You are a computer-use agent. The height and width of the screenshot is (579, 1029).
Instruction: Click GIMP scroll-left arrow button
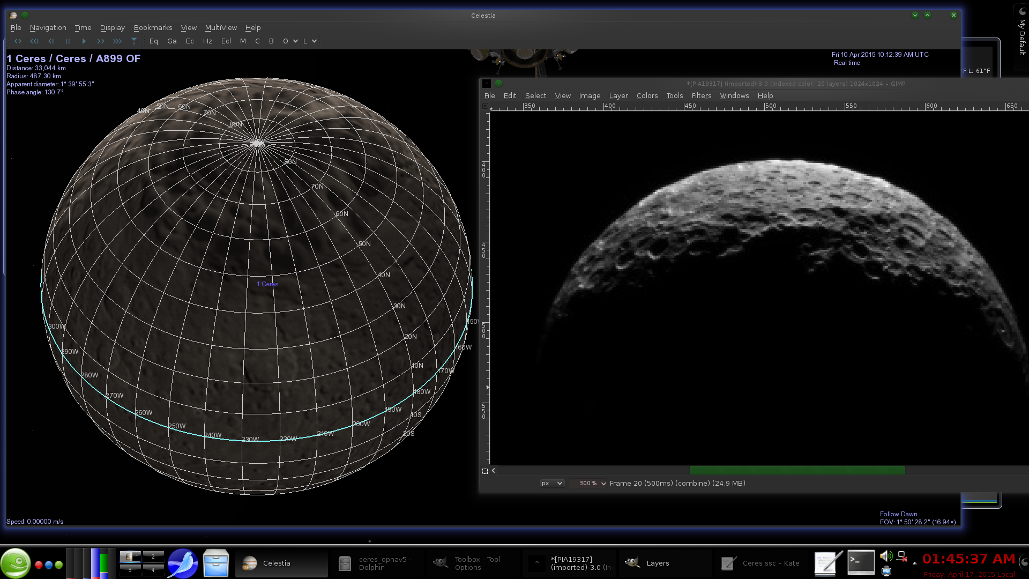[494, 471]
